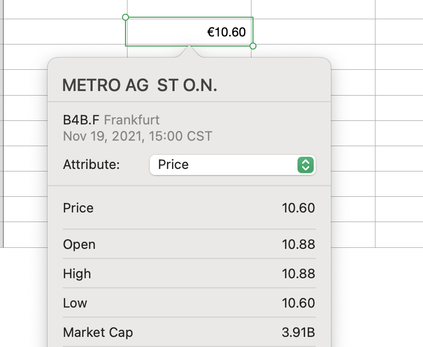Click the green arrows on the Attribute popup
The height and width of the screenshot is (347, 423).
click(x=305, y=165)
